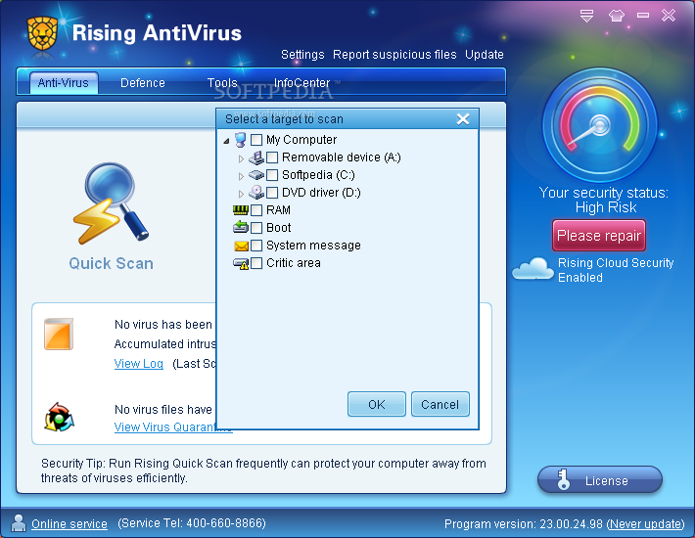Check the Softpedia (C:) checkbox

pos(272,175)
